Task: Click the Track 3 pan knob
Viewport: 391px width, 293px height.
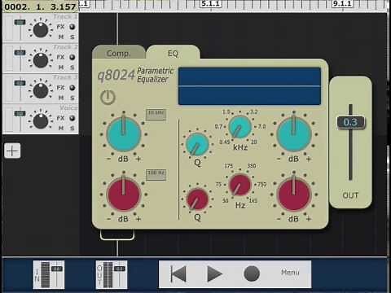Action: [41, 90]
